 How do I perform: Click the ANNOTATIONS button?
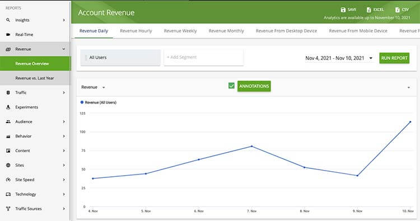coord(254,86)
